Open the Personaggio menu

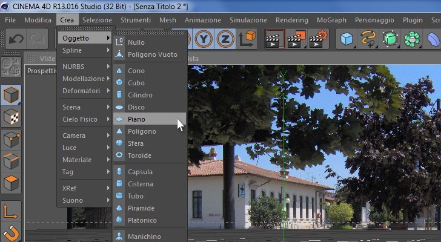[374, 20]
